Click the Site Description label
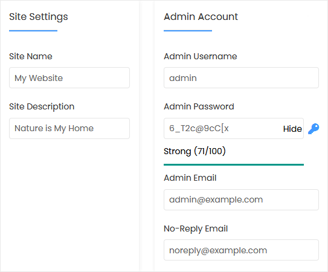 42,106
